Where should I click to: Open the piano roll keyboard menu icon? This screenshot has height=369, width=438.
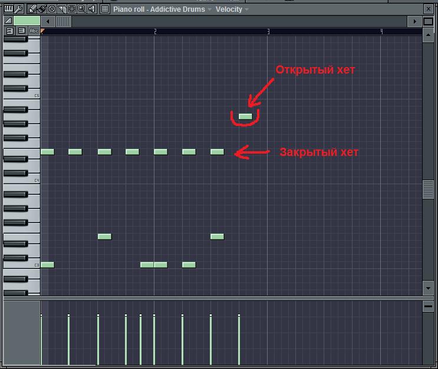tap(8, 9)
